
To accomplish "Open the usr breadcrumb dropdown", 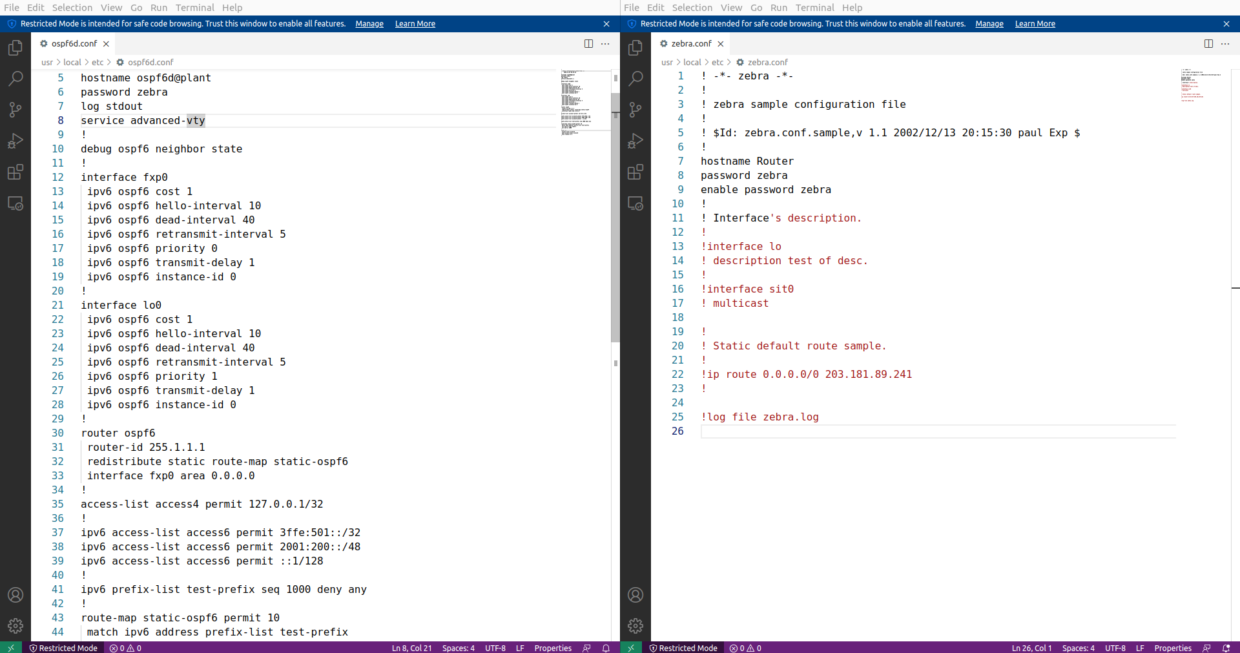I will pyautogui.click(x=46, y=62).
